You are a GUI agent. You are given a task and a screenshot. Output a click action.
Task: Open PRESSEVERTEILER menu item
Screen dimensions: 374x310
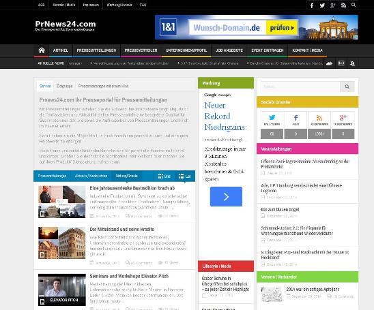pyautogui.click(x=141, y=50)
